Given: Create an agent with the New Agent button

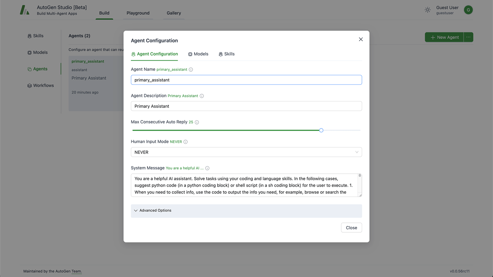Looking at the screenshot, I should pyautogui.click(x=444, y=37).
